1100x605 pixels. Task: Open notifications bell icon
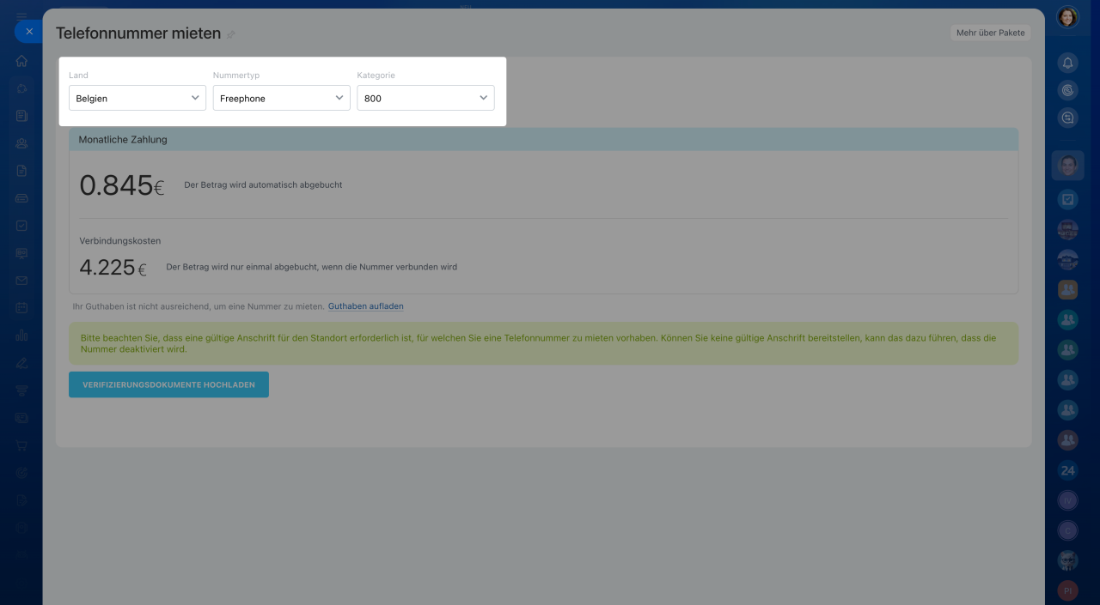[x=1067, y=63]
